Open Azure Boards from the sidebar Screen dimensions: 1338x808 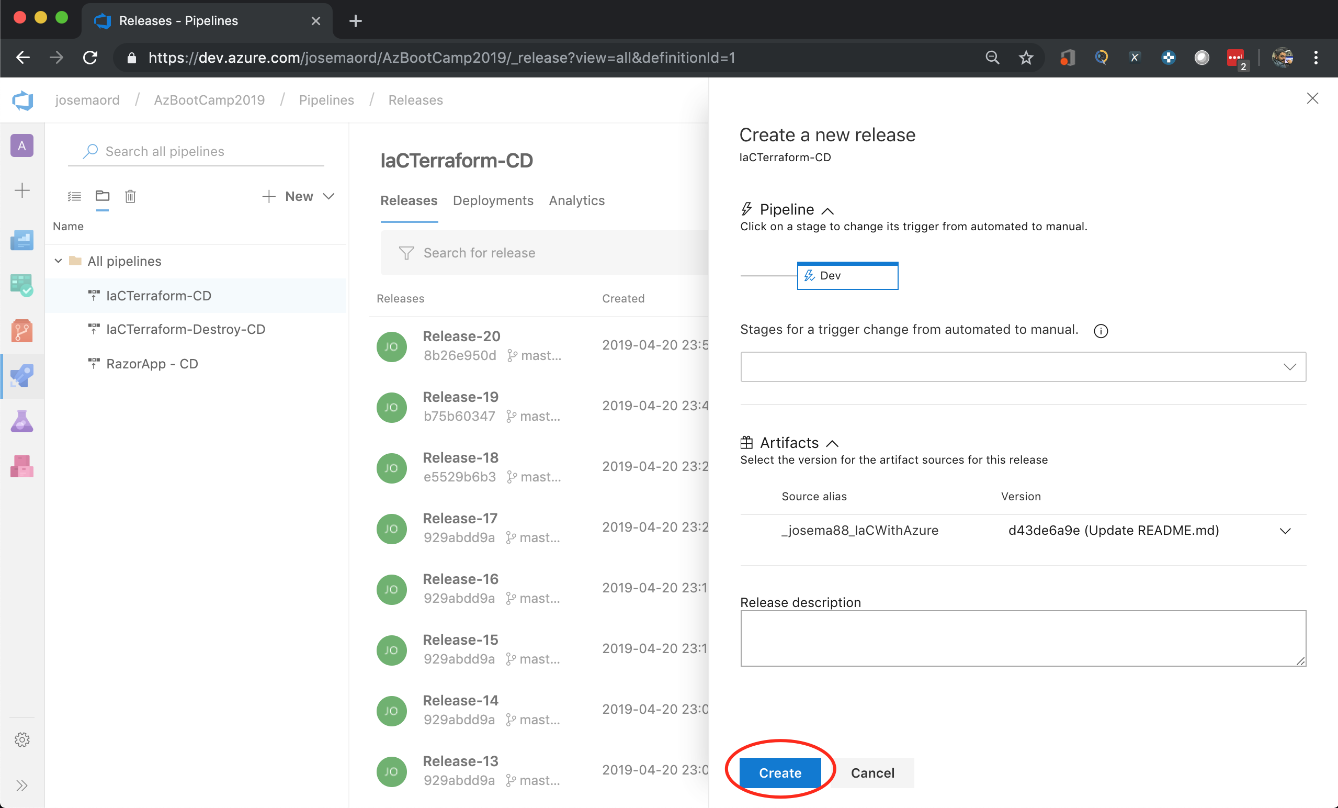[x=22, y=285]
